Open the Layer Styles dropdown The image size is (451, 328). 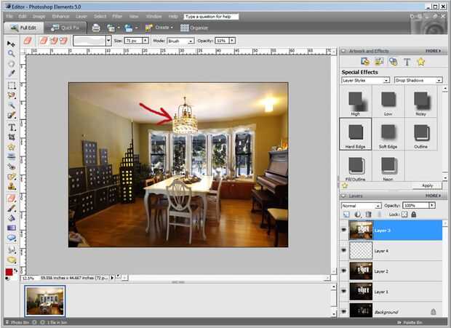tap(366, 80)
